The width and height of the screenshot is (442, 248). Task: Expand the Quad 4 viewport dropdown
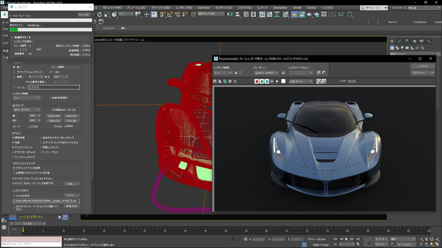tap(266, 73)
